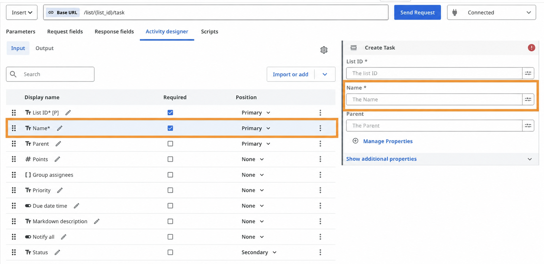544x264 pixels.
Task: Open Position dropdown for Status
Action: [259, 252]
